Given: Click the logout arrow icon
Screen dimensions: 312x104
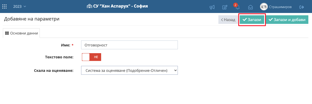Looking at the screenshot, I should pos(302,7).
